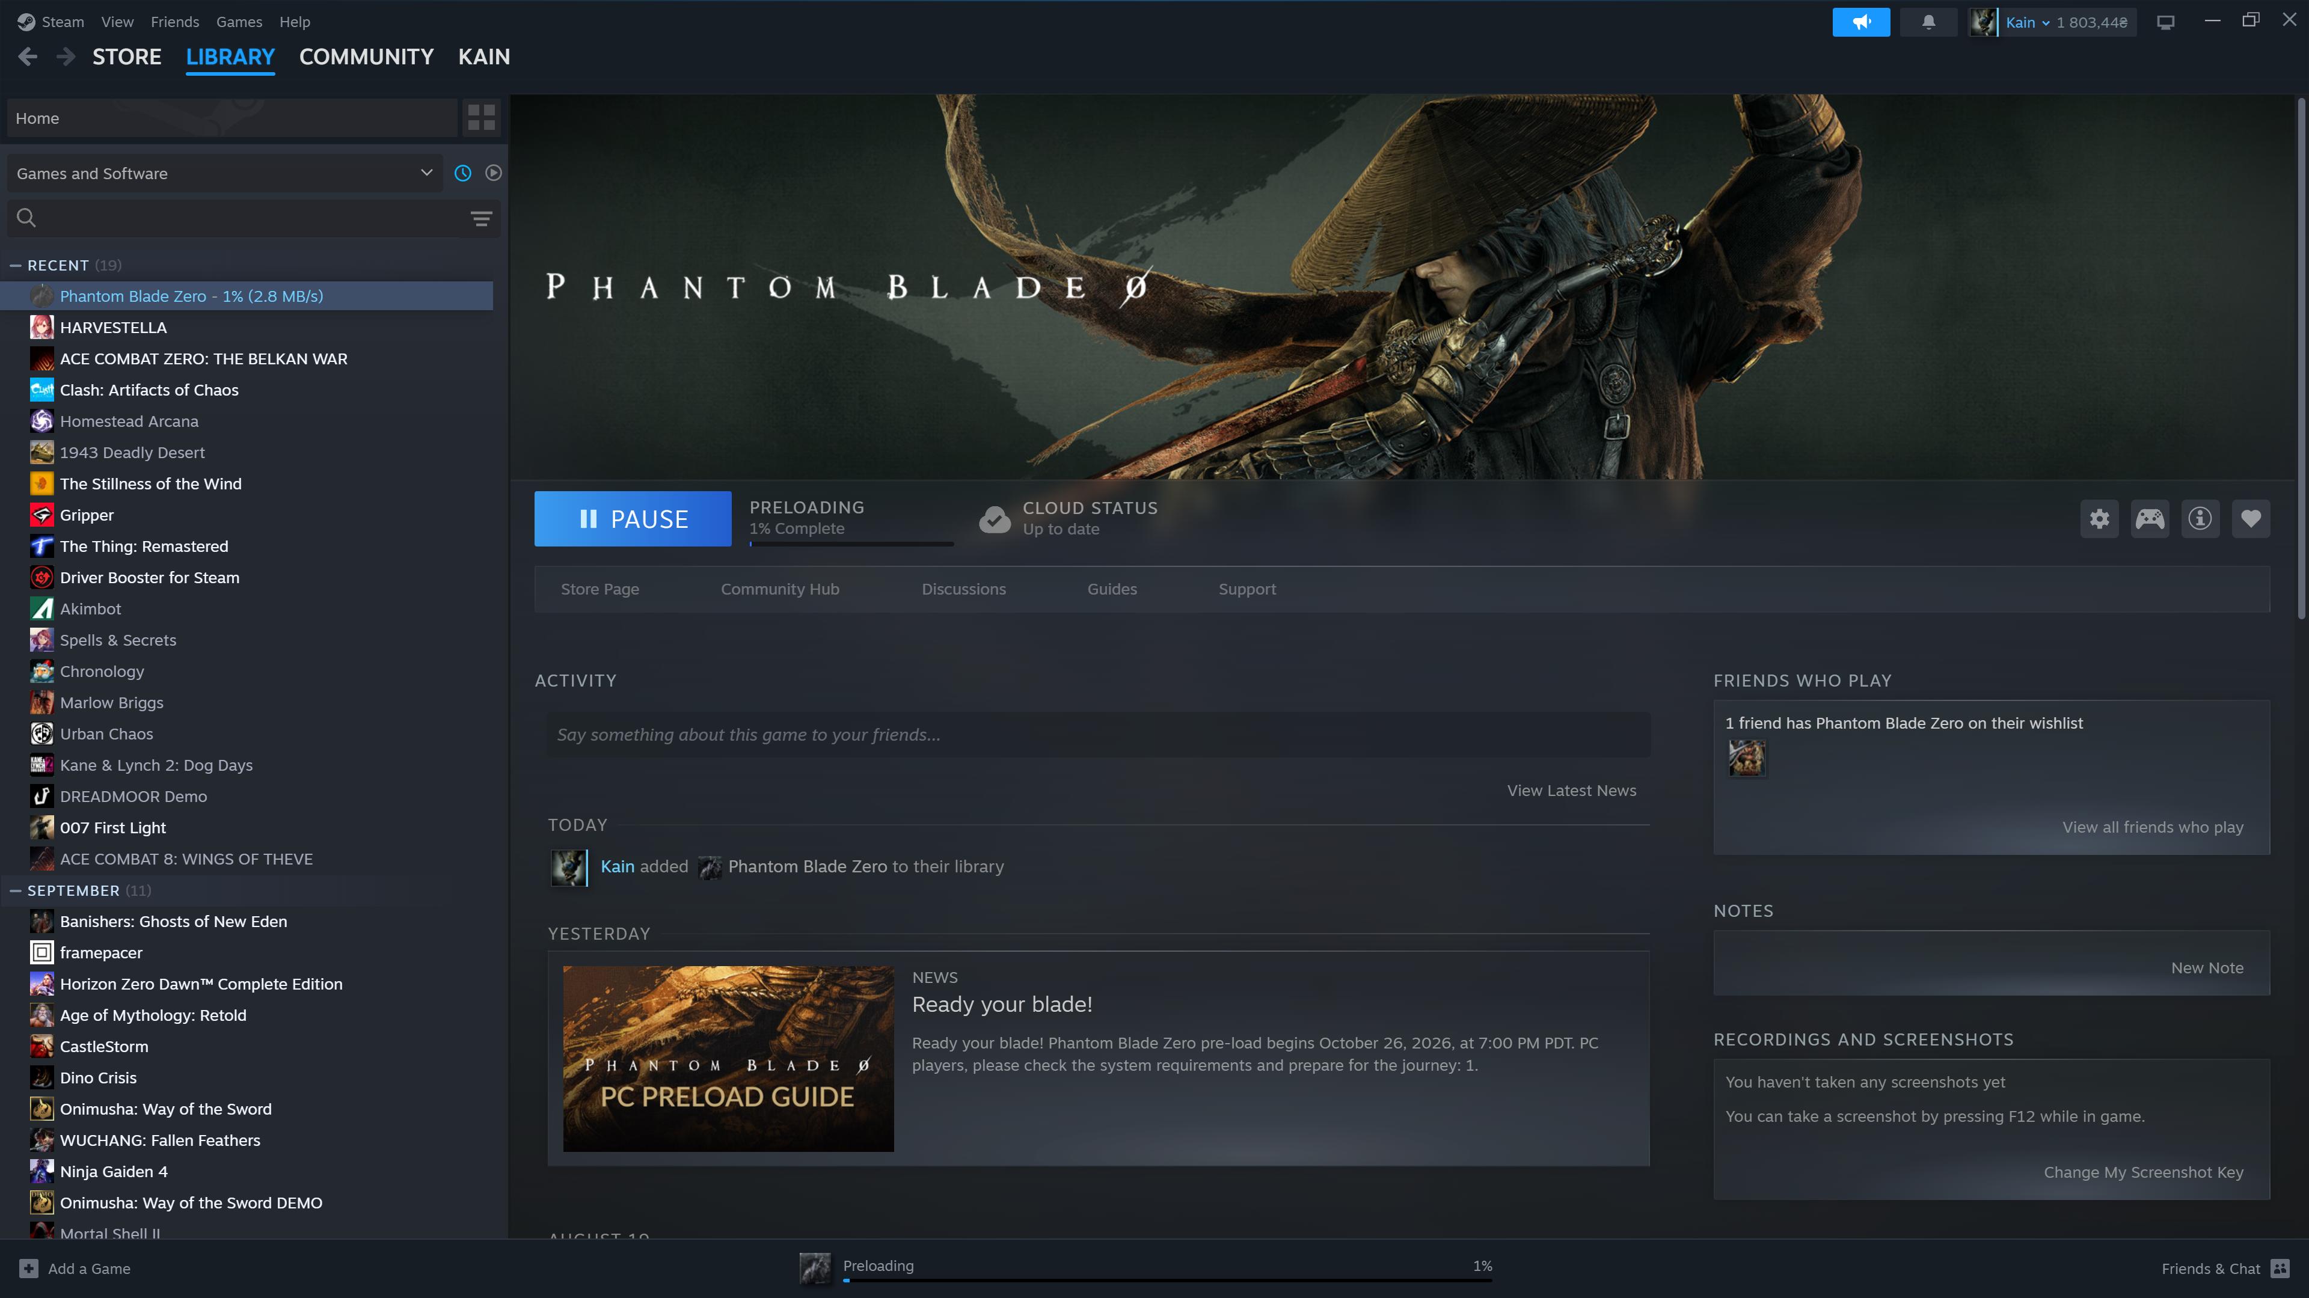The image size is (2309, 1298).
Task: Switch to collections grid view icon
Action: [481, 117]
